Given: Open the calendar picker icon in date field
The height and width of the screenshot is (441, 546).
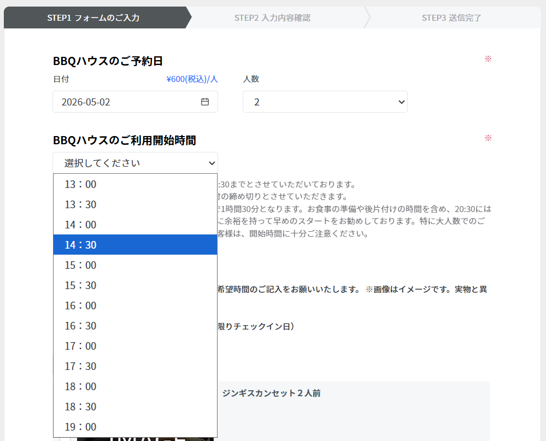Looking at the screenshot, I should (x=205, y=102).
